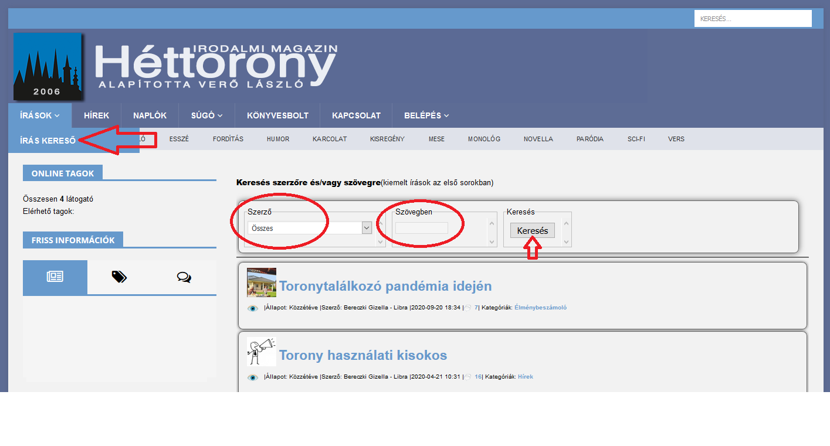830x446 pixels.
Task: Select the NOVELLA category tab
Action: [x=538, y=139]
